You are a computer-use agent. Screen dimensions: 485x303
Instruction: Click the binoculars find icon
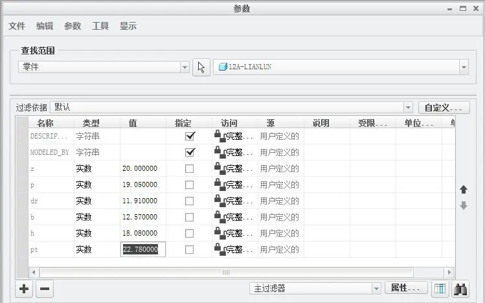[460, 289]
